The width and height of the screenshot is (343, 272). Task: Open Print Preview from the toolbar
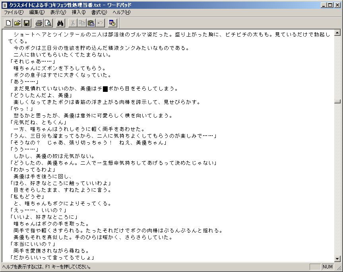point(48,23)
